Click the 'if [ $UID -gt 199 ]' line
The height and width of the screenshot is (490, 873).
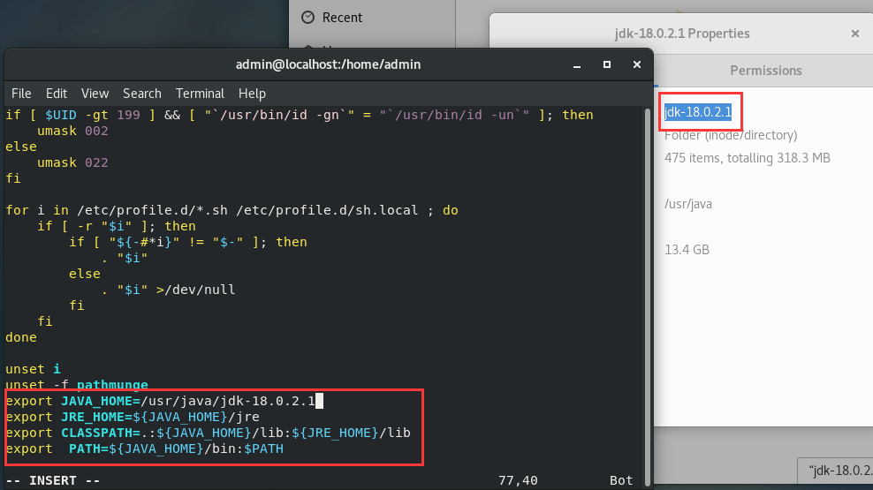pos(300,115)
